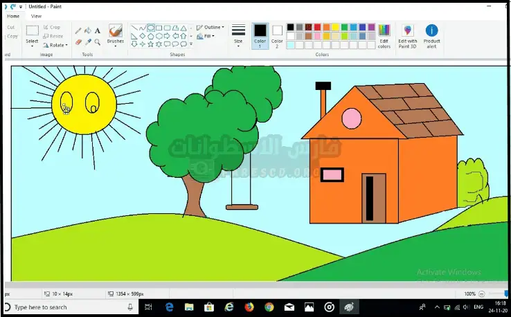The width and height of the screenshot is (511, 317).
Task: Click Edit with Paint 3D
Action: pyautogui.click(x=407, y=35)
